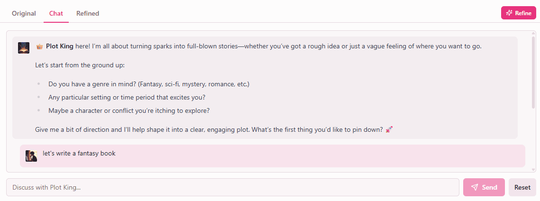This screenshot has width=540, height=201.
Task: Focus the Discuss with Plot King input
Action: (x=232, y=187)
